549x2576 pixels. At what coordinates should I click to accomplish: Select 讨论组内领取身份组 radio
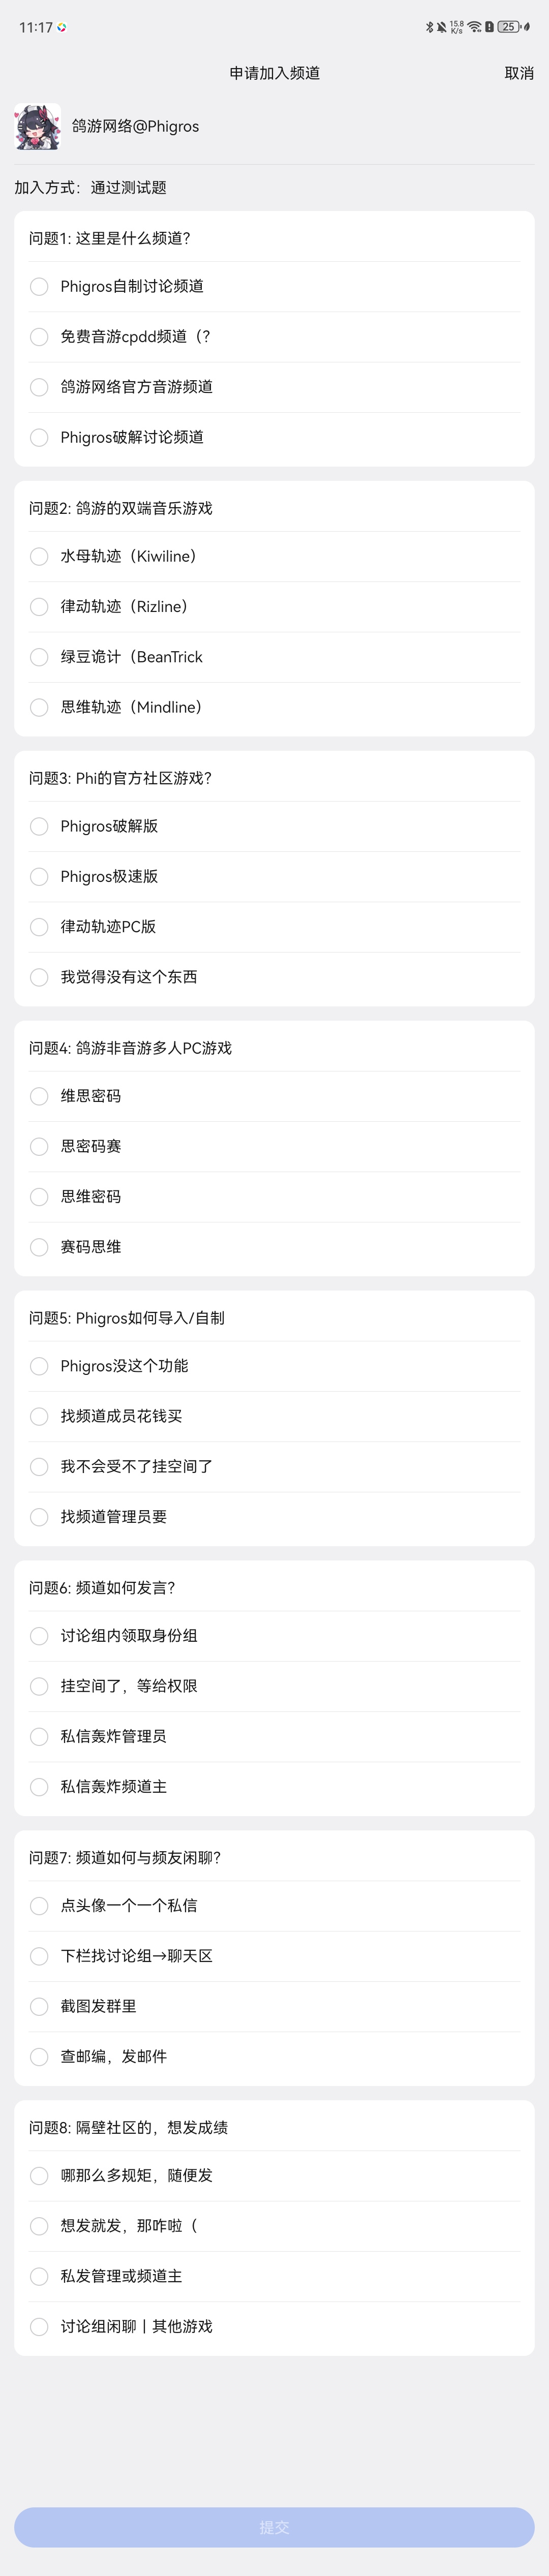[x=274, y=1636]
